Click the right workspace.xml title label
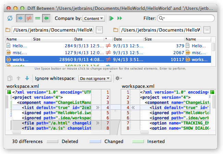 coord(138,86)
